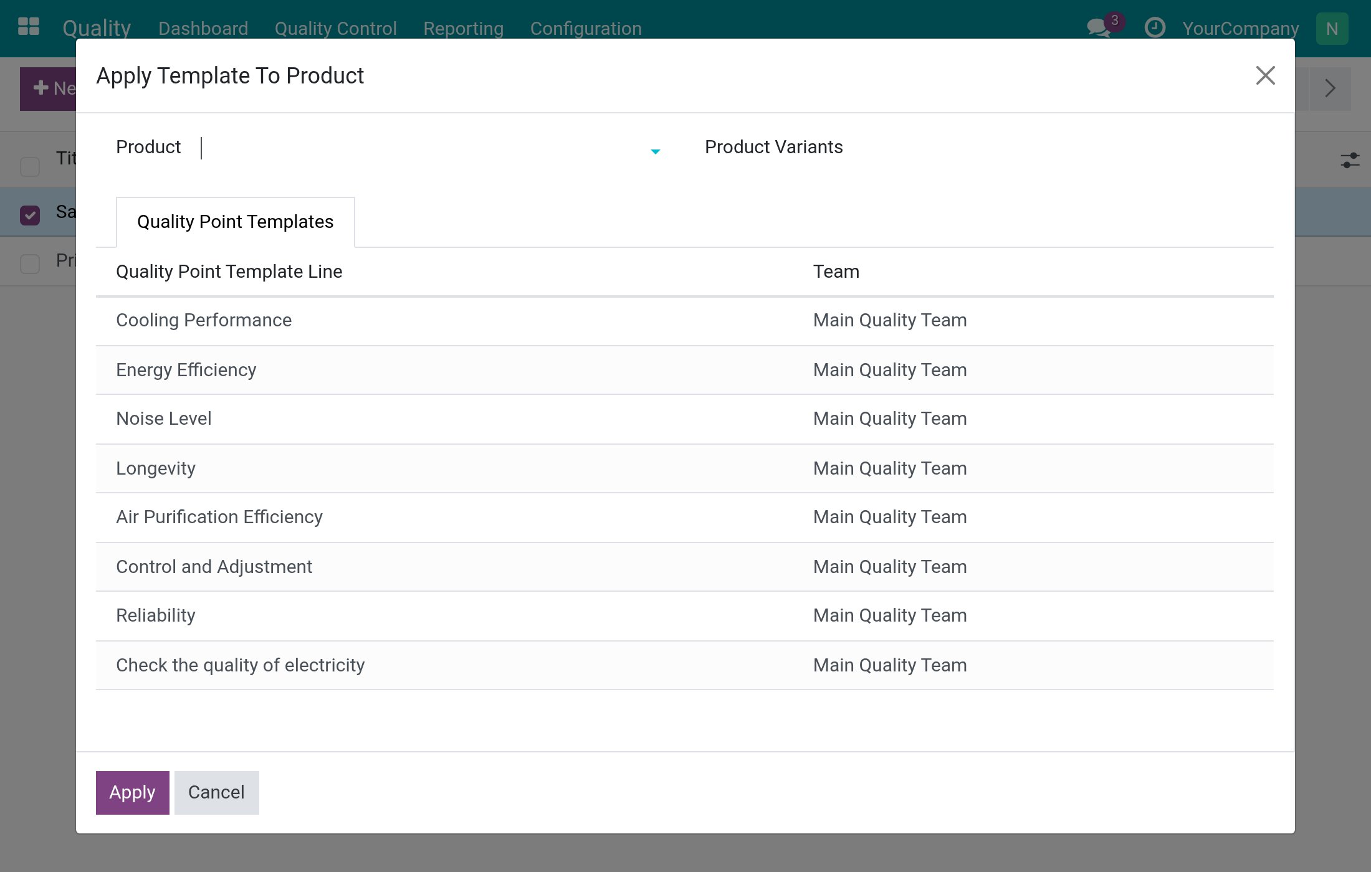
Task: Click the New button behind the dialog
Action: point(48,88)
